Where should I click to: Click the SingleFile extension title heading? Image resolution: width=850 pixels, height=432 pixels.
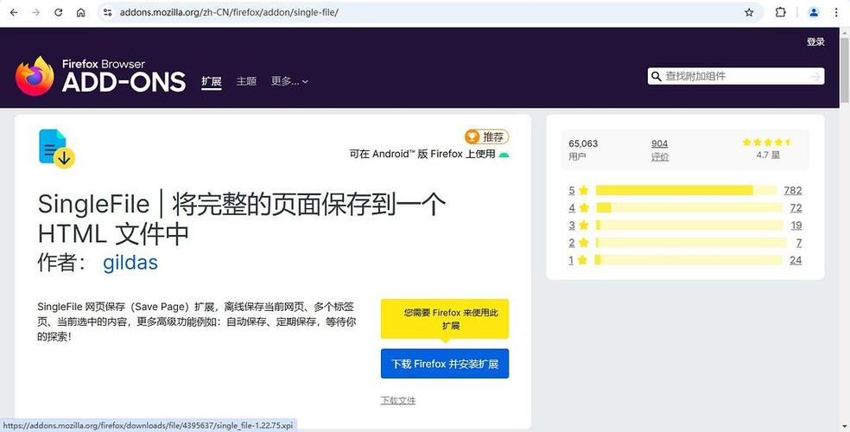(x=241, y=219)
